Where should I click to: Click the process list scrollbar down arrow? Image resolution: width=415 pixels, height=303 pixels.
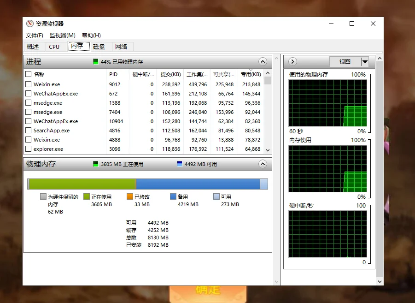click(x=268, y=150)
